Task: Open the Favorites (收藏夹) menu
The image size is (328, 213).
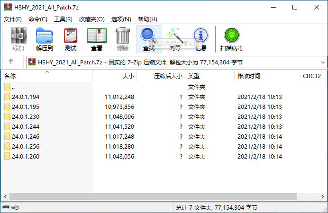Action: click(92, 19)
